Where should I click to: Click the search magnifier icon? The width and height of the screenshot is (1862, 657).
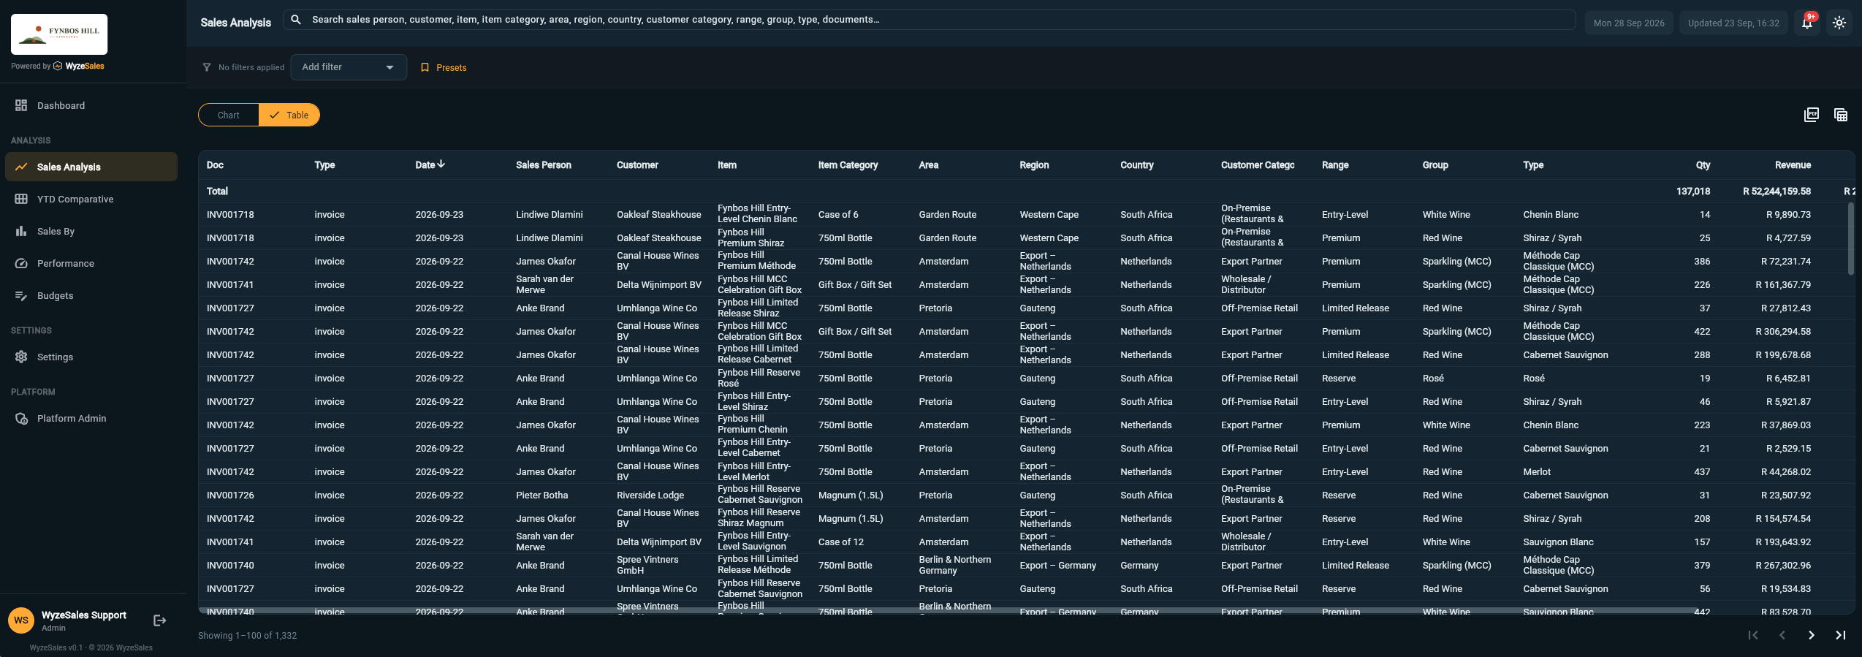click(296, 20)
